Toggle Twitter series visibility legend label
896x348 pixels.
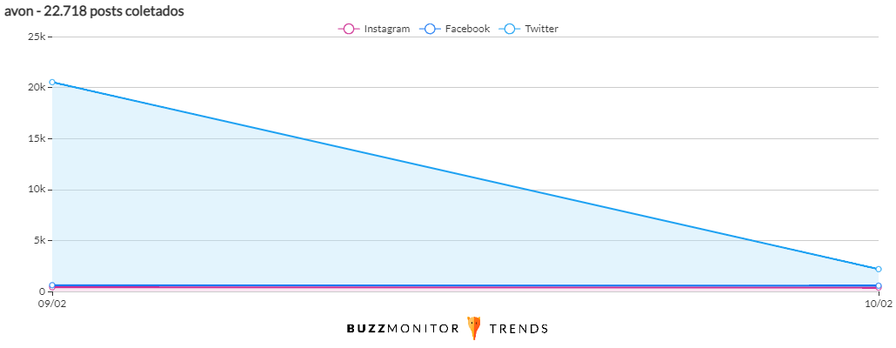(541, 29)
